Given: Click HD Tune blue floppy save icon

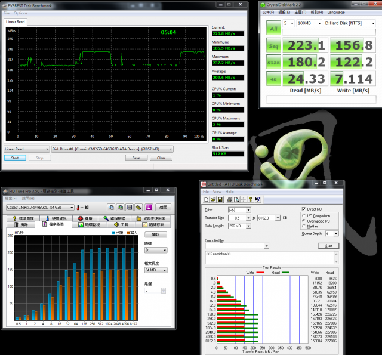Looking at the screenshot, I should [130, 207].
